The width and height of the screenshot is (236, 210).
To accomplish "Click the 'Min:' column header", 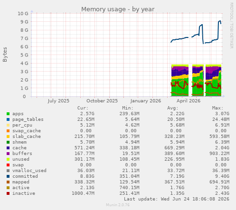I will tap(128, 108).
